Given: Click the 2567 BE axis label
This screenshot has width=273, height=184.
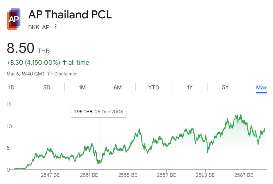Looking at the screenshot, I should pyautogui.click(x=244, y=175).
